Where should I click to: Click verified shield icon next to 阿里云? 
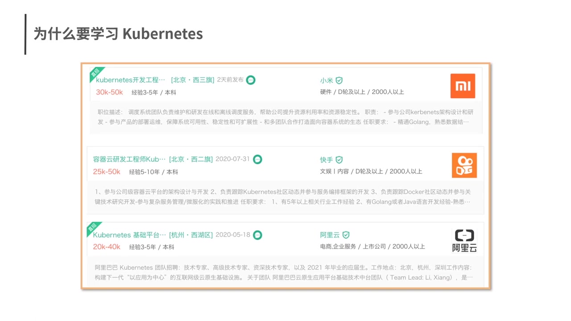point(346,235)
